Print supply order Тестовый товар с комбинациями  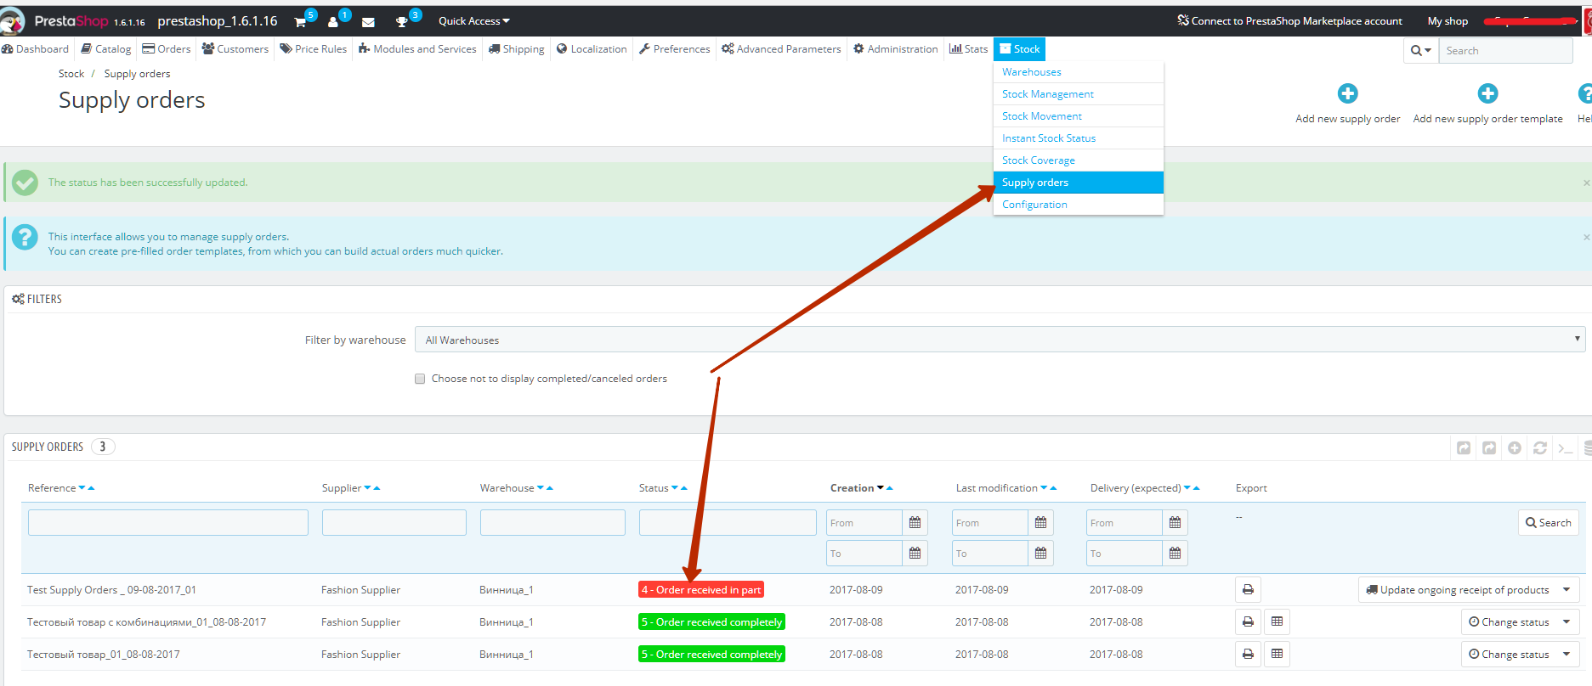coord(1248,621)
